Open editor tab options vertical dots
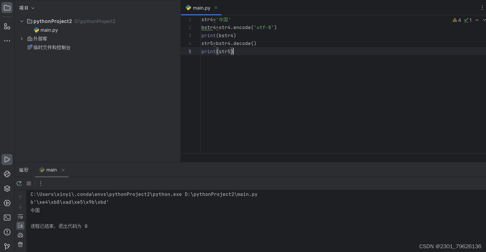Screen dimensions: 486x252 482,8
